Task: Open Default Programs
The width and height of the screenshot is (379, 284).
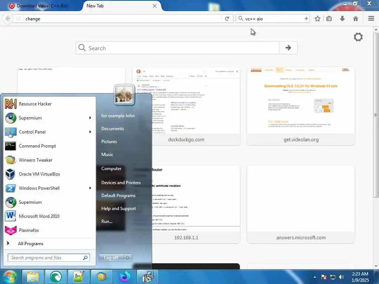Action: [x=118, y=196]
